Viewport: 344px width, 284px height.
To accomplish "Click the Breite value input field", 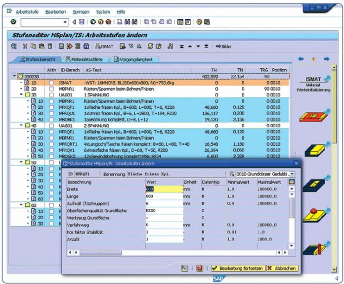I will pos(164,189).
